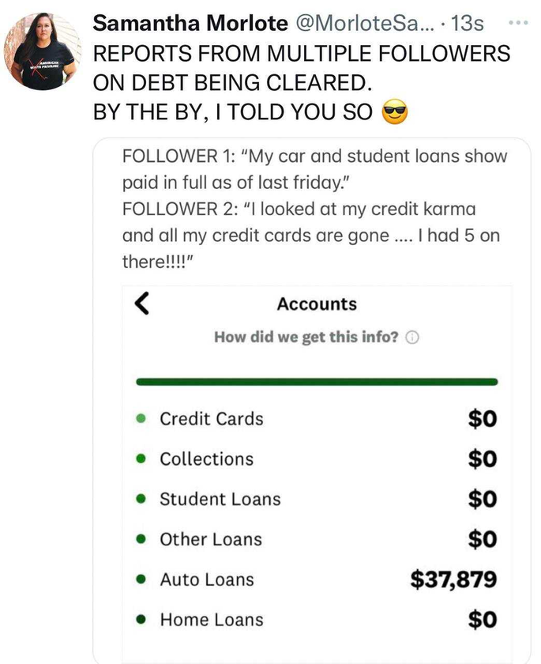Click the green accounts progress bar
This screenshot has height=664, width=541.
317,382
